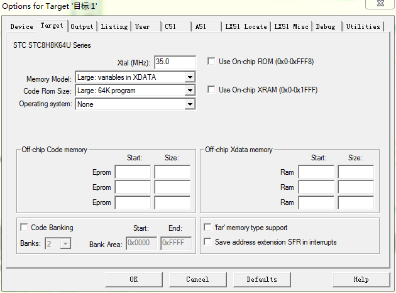Click second Ram Size field
The width and height of the screenshot is (396, 293).
click(356, 187)
